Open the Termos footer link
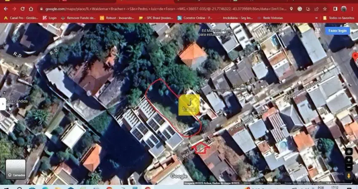Viewport: 358px width, 189px height. (x=259, y=183)
